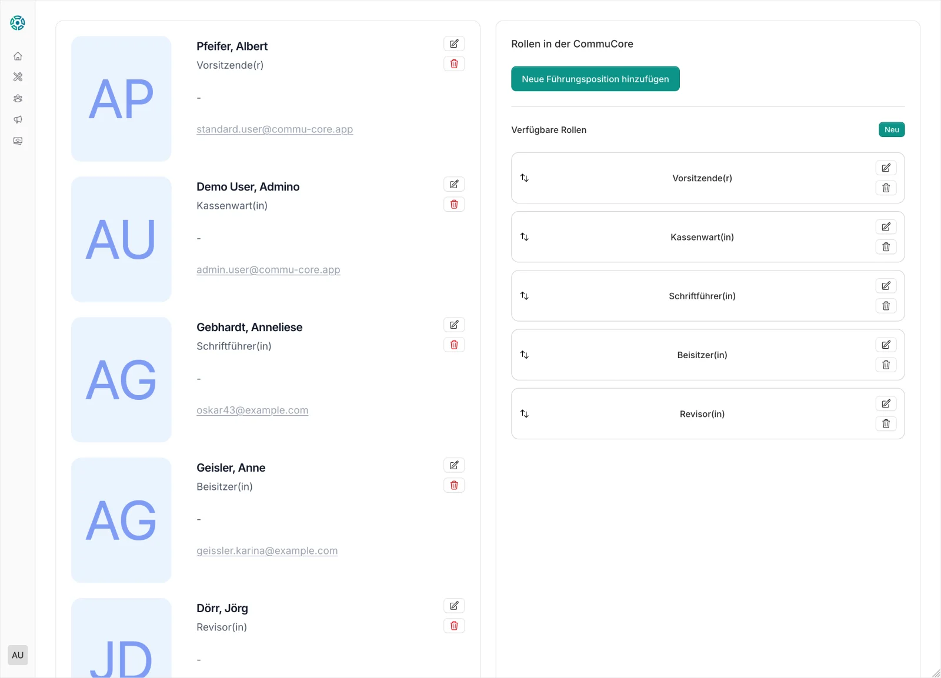Delete Geisler, Anne from the list
Screen dimensions: 941x678
454,486
